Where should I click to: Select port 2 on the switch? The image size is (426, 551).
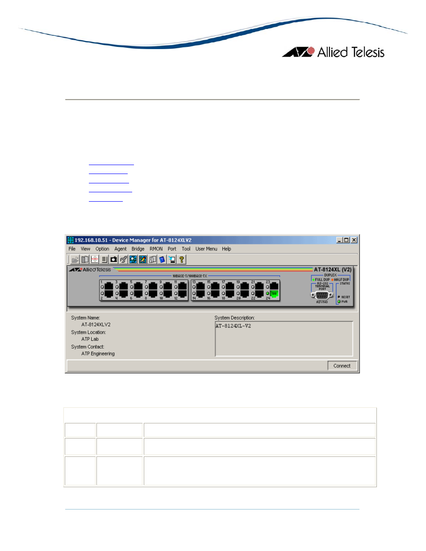(x=109, y=294)
